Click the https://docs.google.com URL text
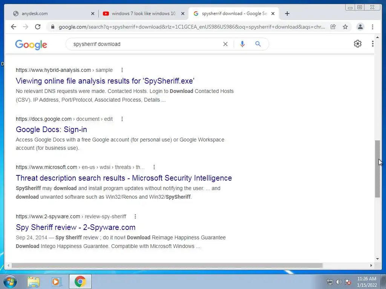Viewport: 386px width, 289px height. pyautogui.click(x=44, y=119)
